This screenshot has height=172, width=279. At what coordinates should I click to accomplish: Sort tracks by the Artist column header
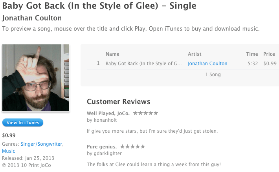(x=195, y=54)
